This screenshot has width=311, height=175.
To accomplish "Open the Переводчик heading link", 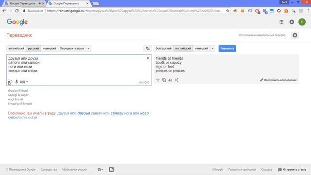I will (x=19, y=35).
